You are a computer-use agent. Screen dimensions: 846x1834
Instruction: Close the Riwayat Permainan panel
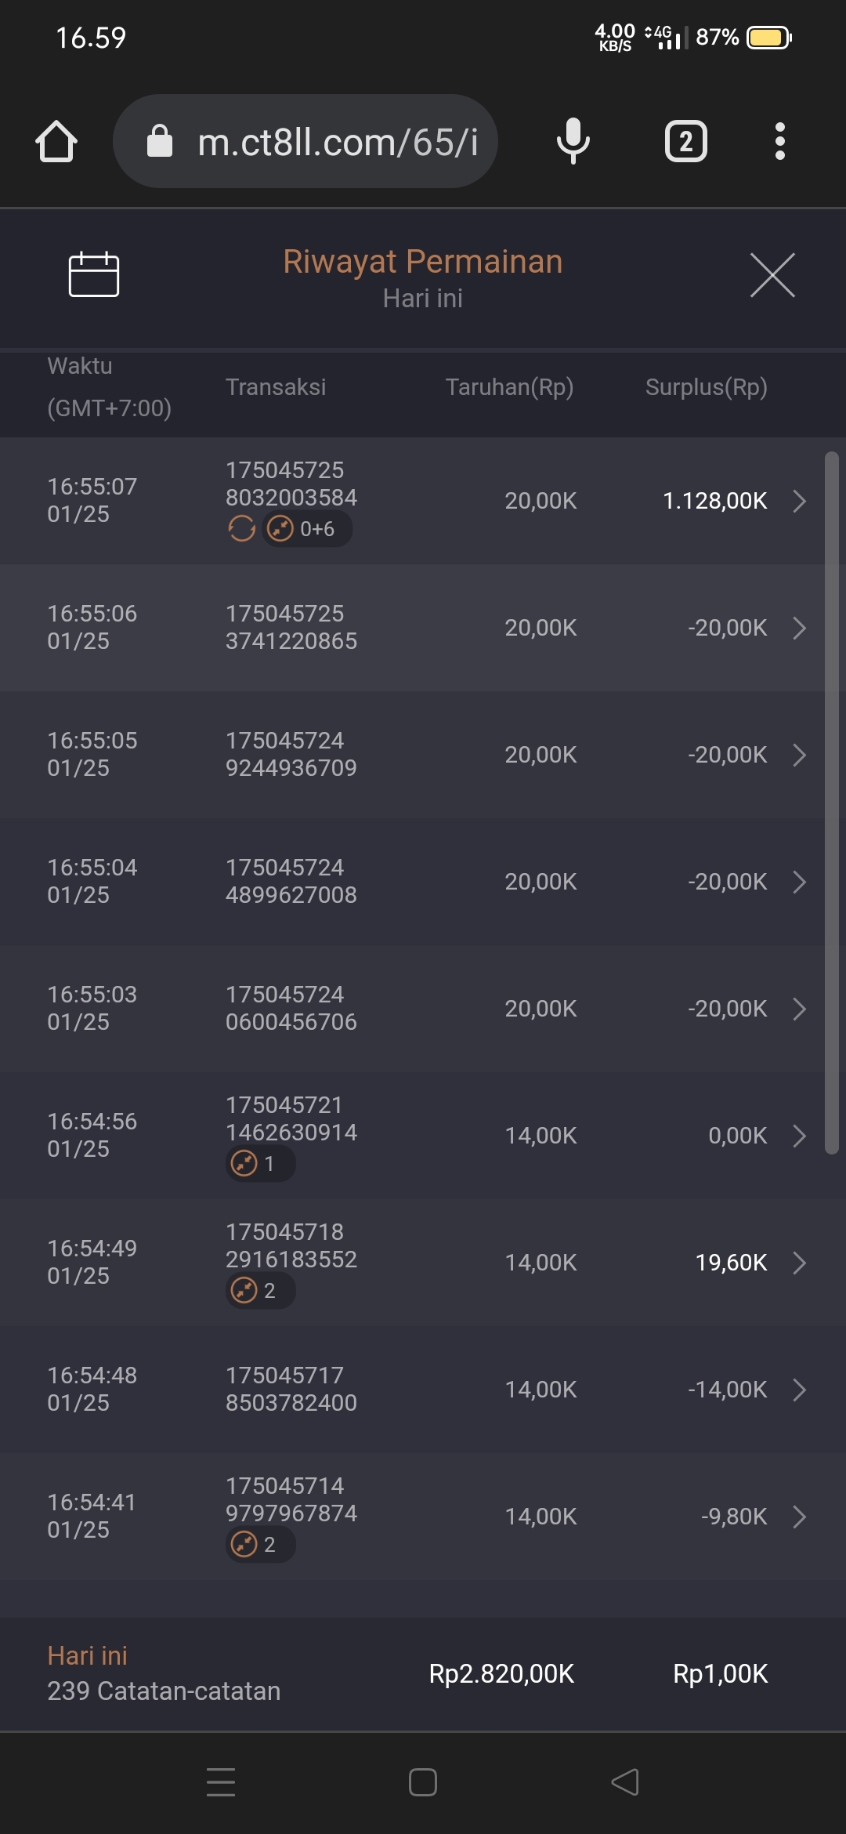click(x=772, y=275)
